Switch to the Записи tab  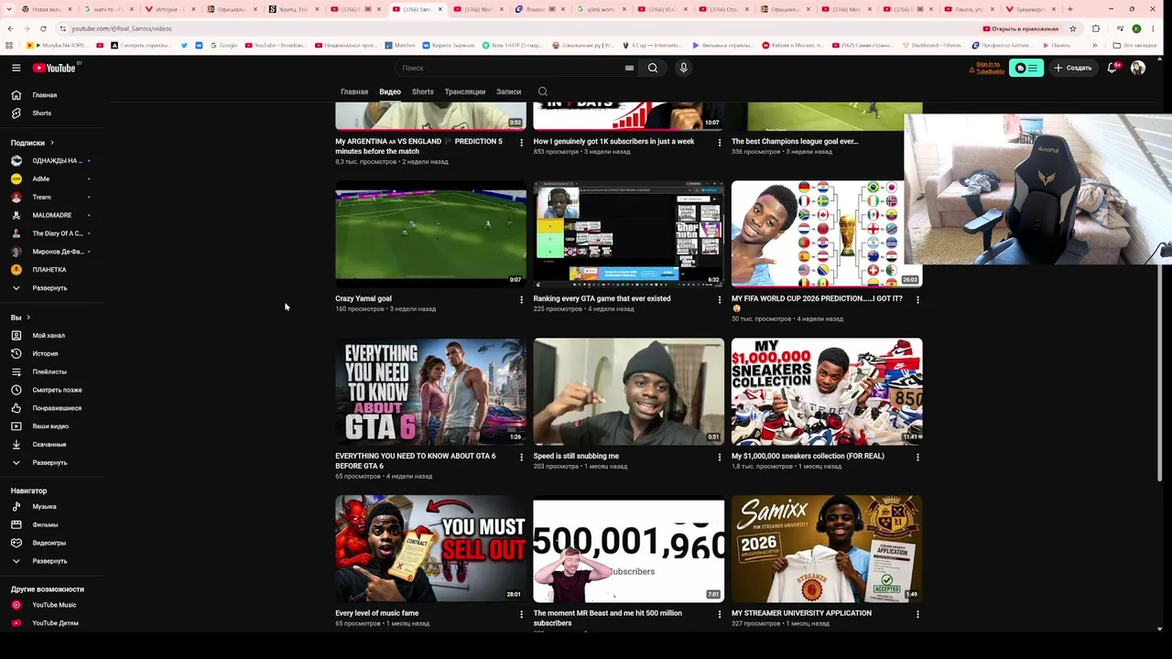[x=508, y=92]
